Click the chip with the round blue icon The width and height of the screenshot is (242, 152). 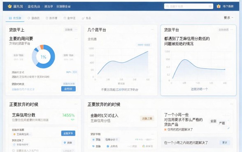click(x=112, y=146)
